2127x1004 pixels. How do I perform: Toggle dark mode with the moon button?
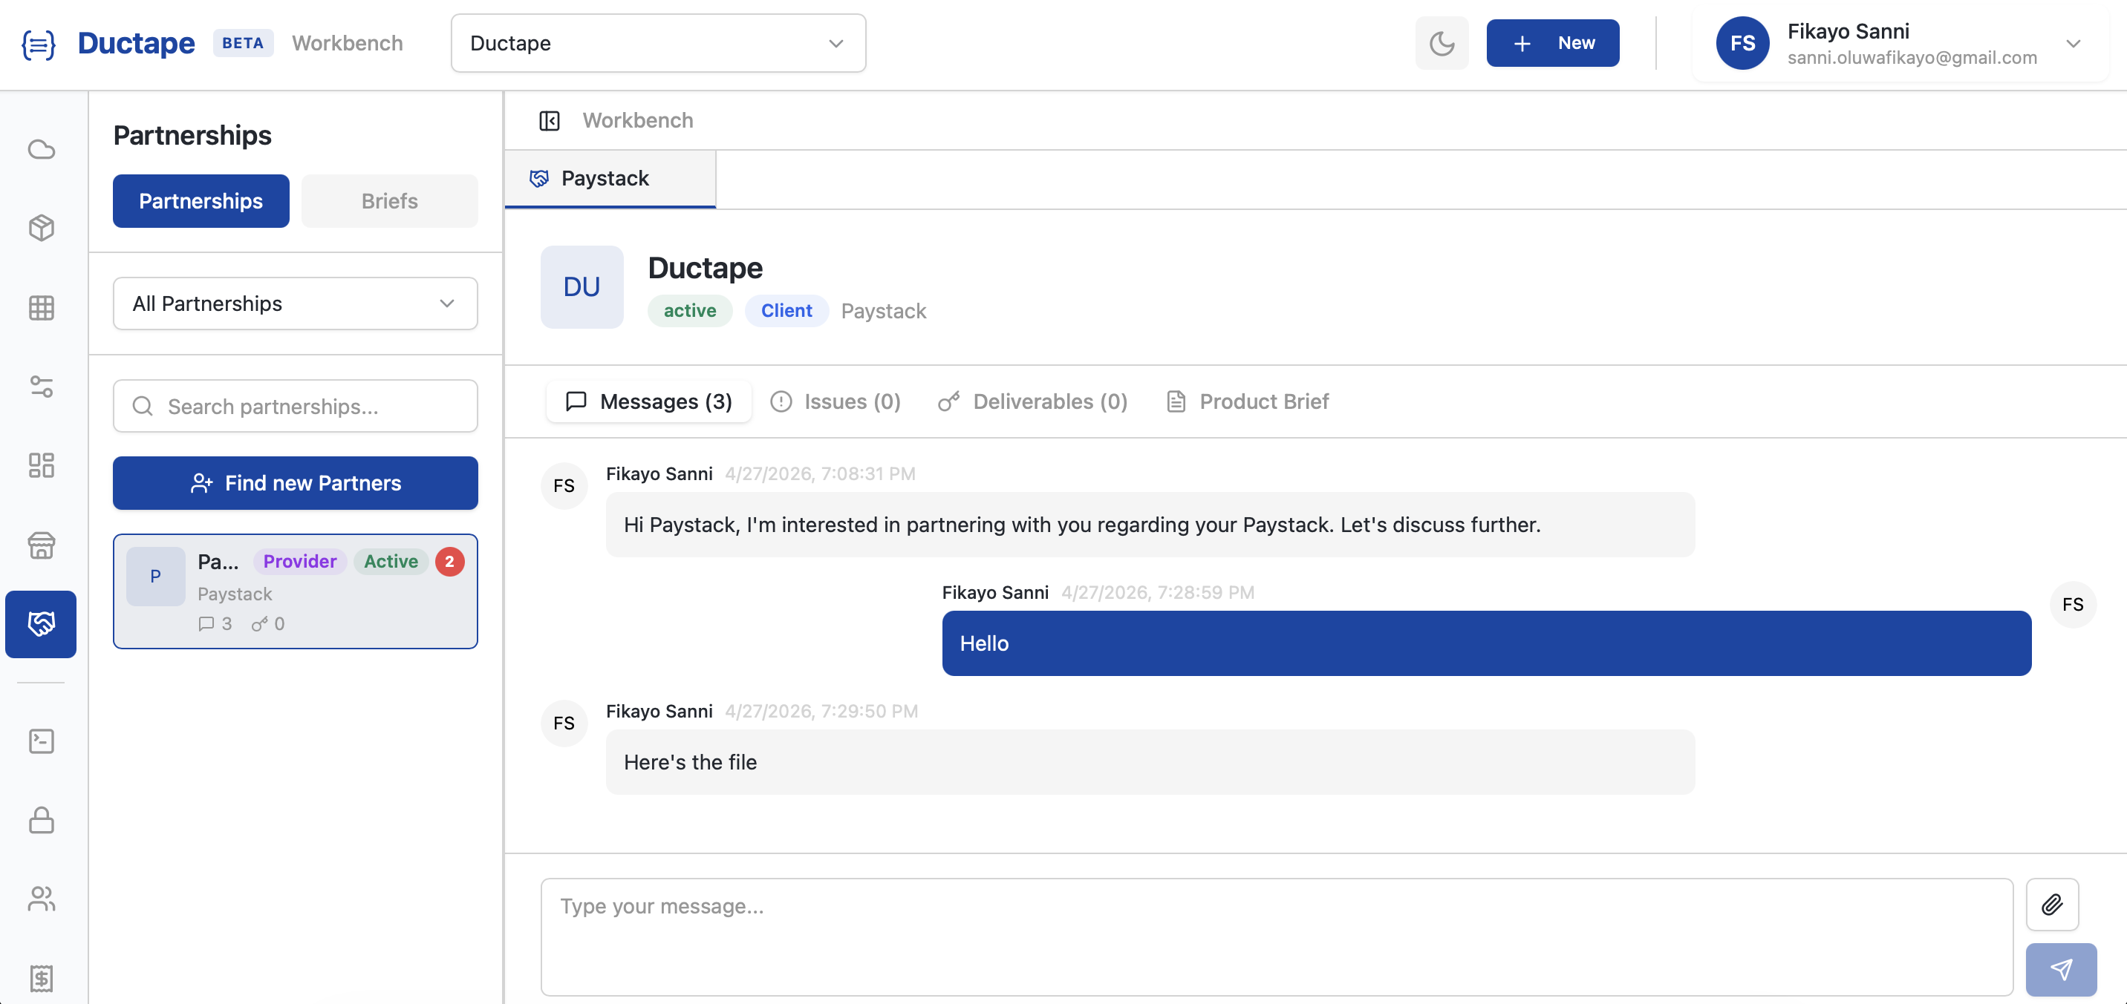point(1442,43)
